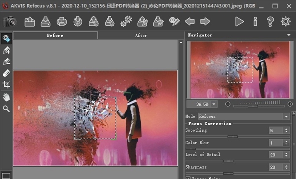Open program info with the i icon

(x=255, y=22)
